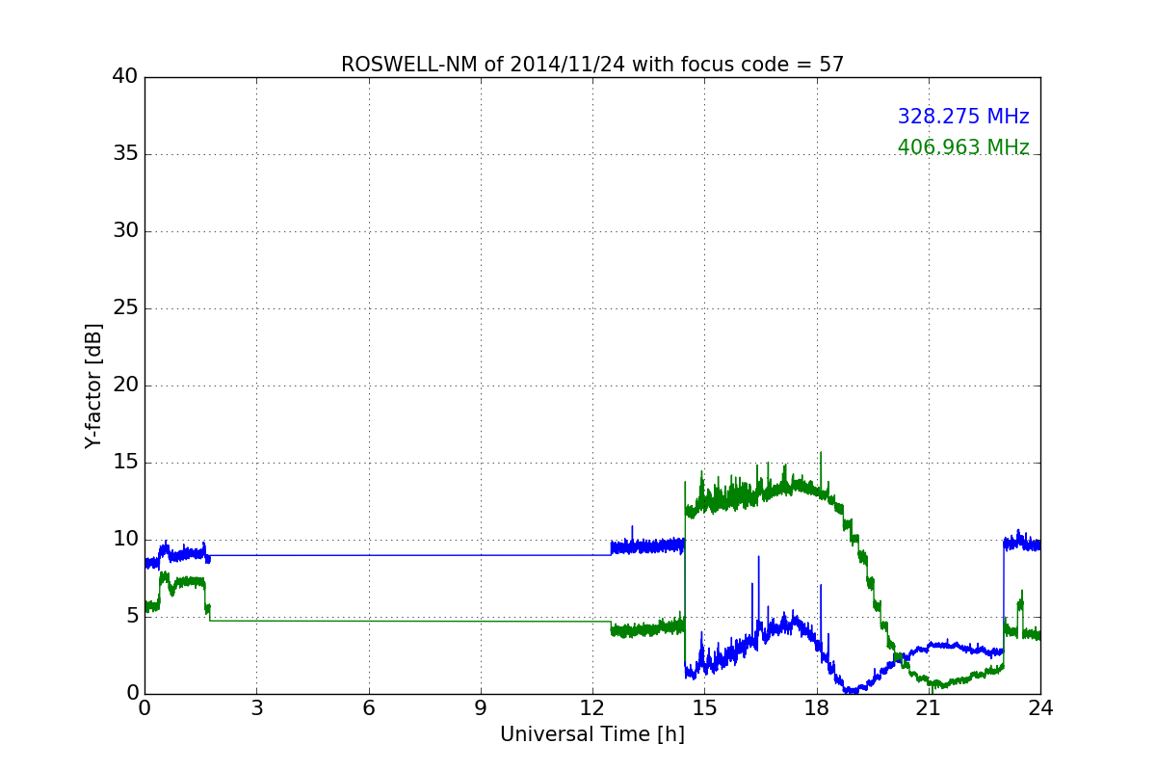Click the flat blue line at 9 dB
This screenshot has height=771, width=1156.
(x=409, y=555)
